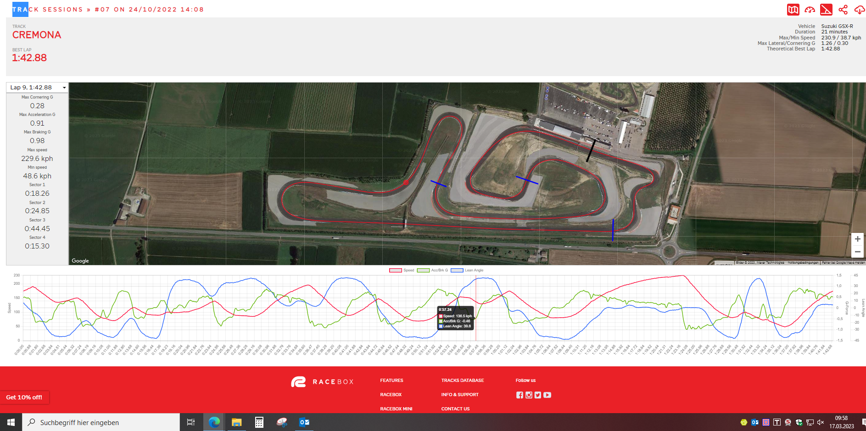Click the Get 10% off! button
Screen dimensions: 866x431
point(24,397)
